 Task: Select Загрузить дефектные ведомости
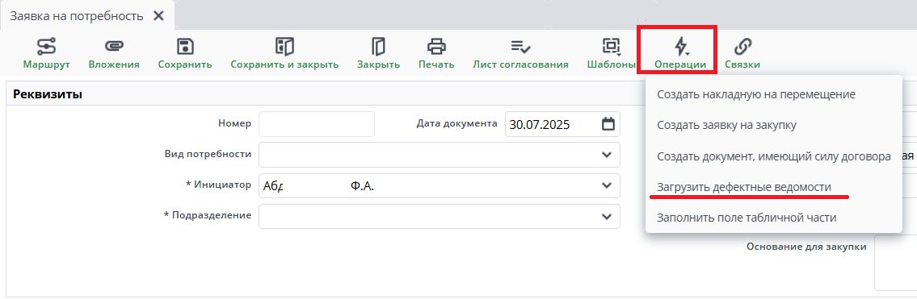[x=744, y=187]
